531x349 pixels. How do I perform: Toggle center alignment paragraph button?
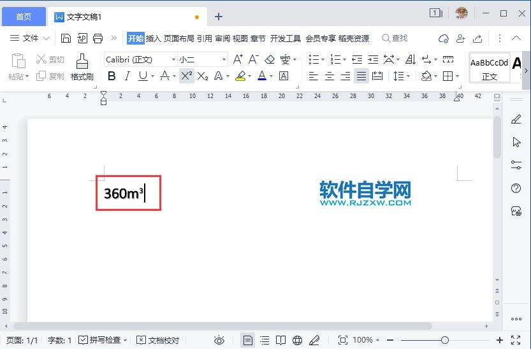pyautogui.click(x=330, y=76)
